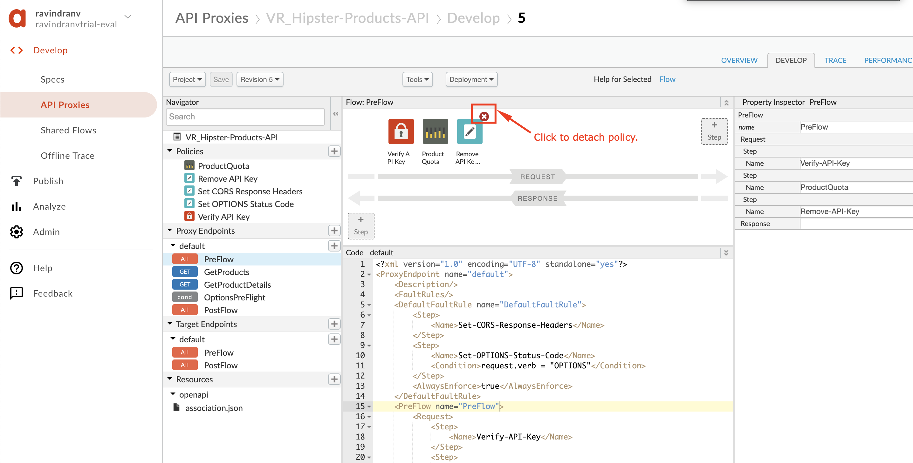Open the Tools dropdown menu
Screen dimensions: 913x463
point(417,79)
